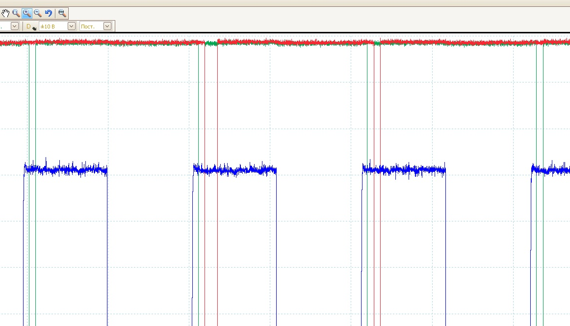
Task: Reset view with the 100% magnifier
Action: coord(62,13)
